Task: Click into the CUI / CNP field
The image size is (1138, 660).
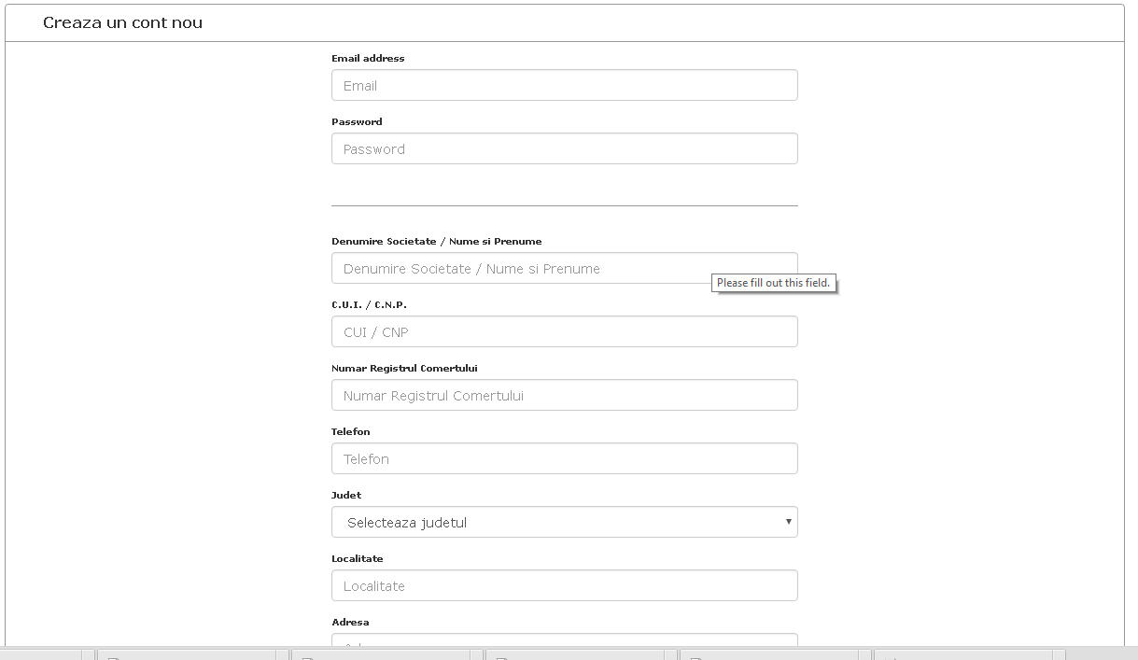Action: (x=564, y=331)
